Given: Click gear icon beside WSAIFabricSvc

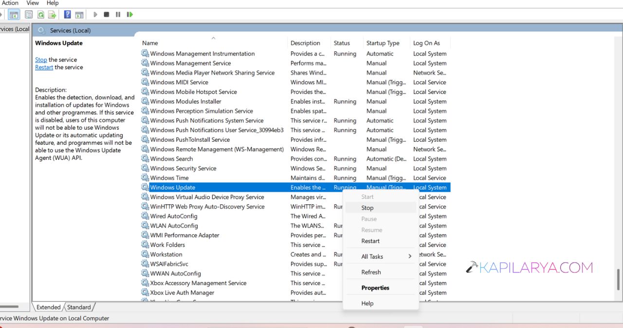Looking at the screenshot, I should pyautogui.click(x=145, y=264).
